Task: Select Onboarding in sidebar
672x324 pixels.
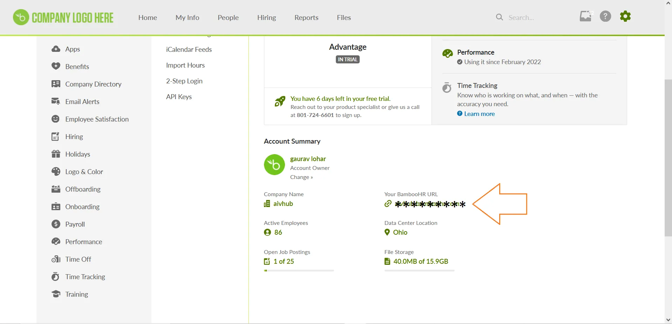Action: pyautogui.click(x=82, y=207)
